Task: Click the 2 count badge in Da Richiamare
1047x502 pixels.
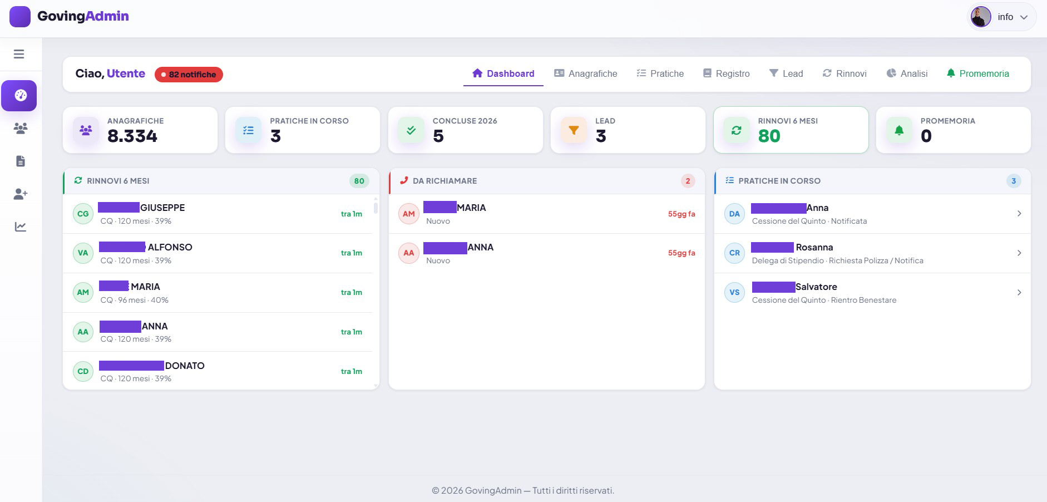Action: [688, 181]
